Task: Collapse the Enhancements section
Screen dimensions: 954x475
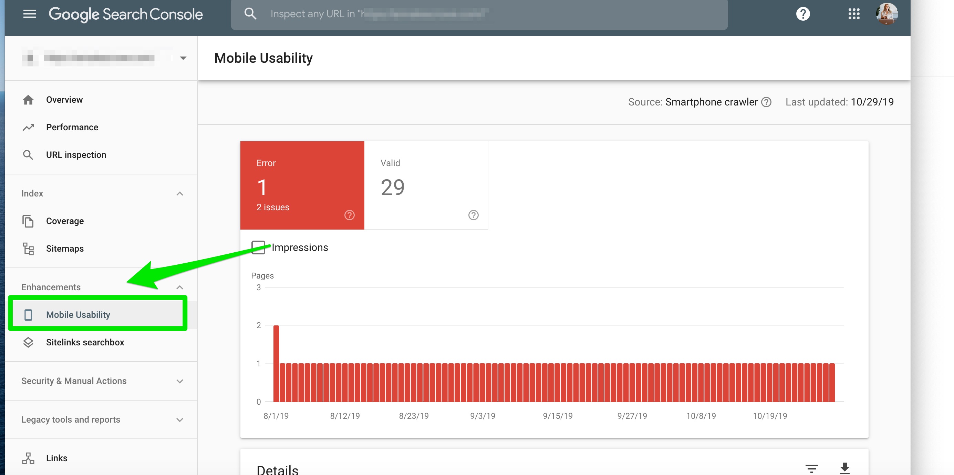Action: 180,287
